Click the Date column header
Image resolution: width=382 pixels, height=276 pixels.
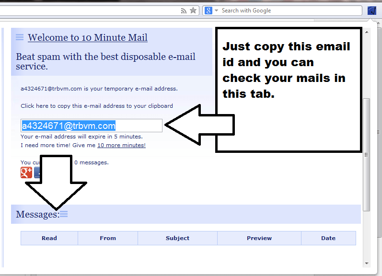point(328,238)
